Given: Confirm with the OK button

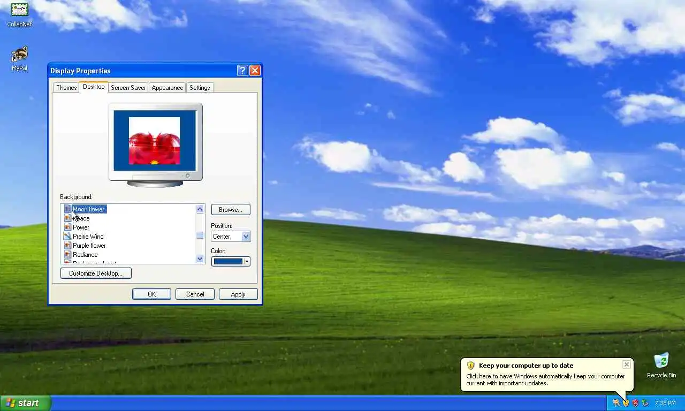Looking at the screenshot, I should [151, 294].
